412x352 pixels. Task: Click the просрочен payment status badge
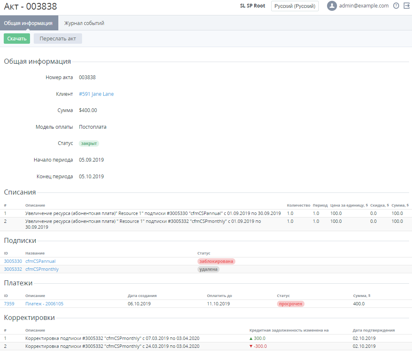coord(291,304)
